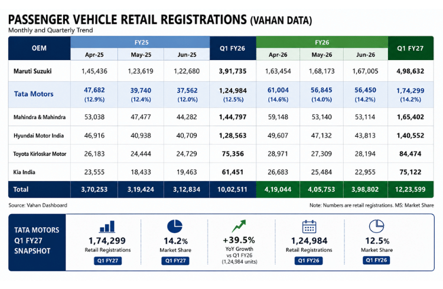
Task: Click Mahindra's Q1 FY27 value 1,65,402
Action: click(x=411, y=117)
